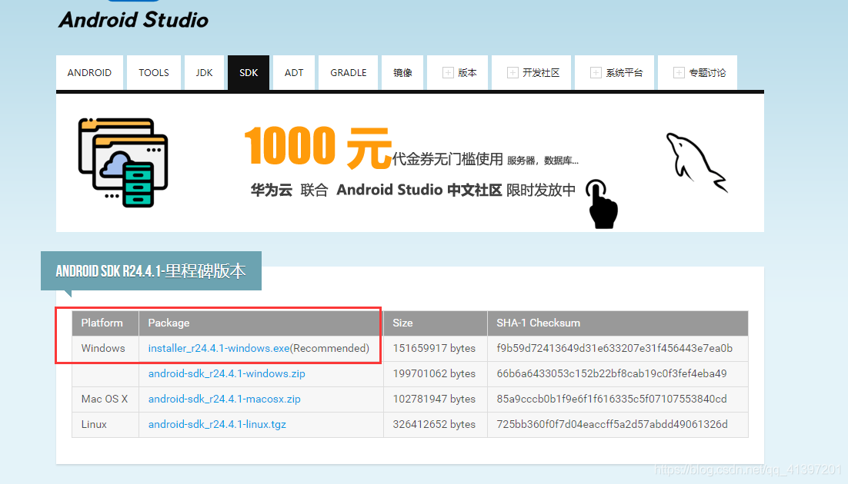
Task: Click the 199701062 bytes size cell
Action: coord(436,374)
